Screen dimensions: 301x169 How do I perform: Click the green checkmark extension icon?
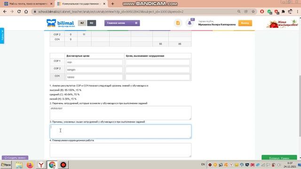click(x=269, y=12)
